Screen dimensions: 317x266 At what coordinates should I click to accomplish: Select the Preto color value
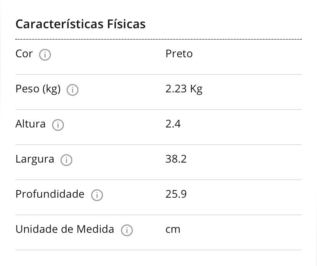179,54
